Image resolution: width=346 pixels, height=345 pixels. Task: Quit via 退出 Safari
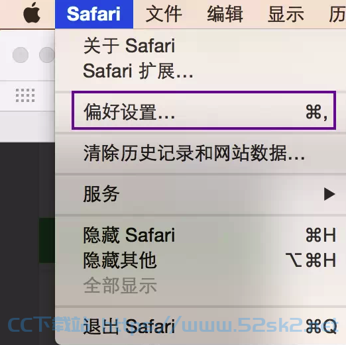click(x=200, y=326)
